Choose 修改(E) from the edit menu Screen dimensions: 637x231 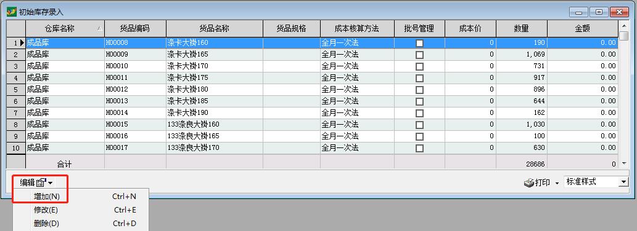81,210
